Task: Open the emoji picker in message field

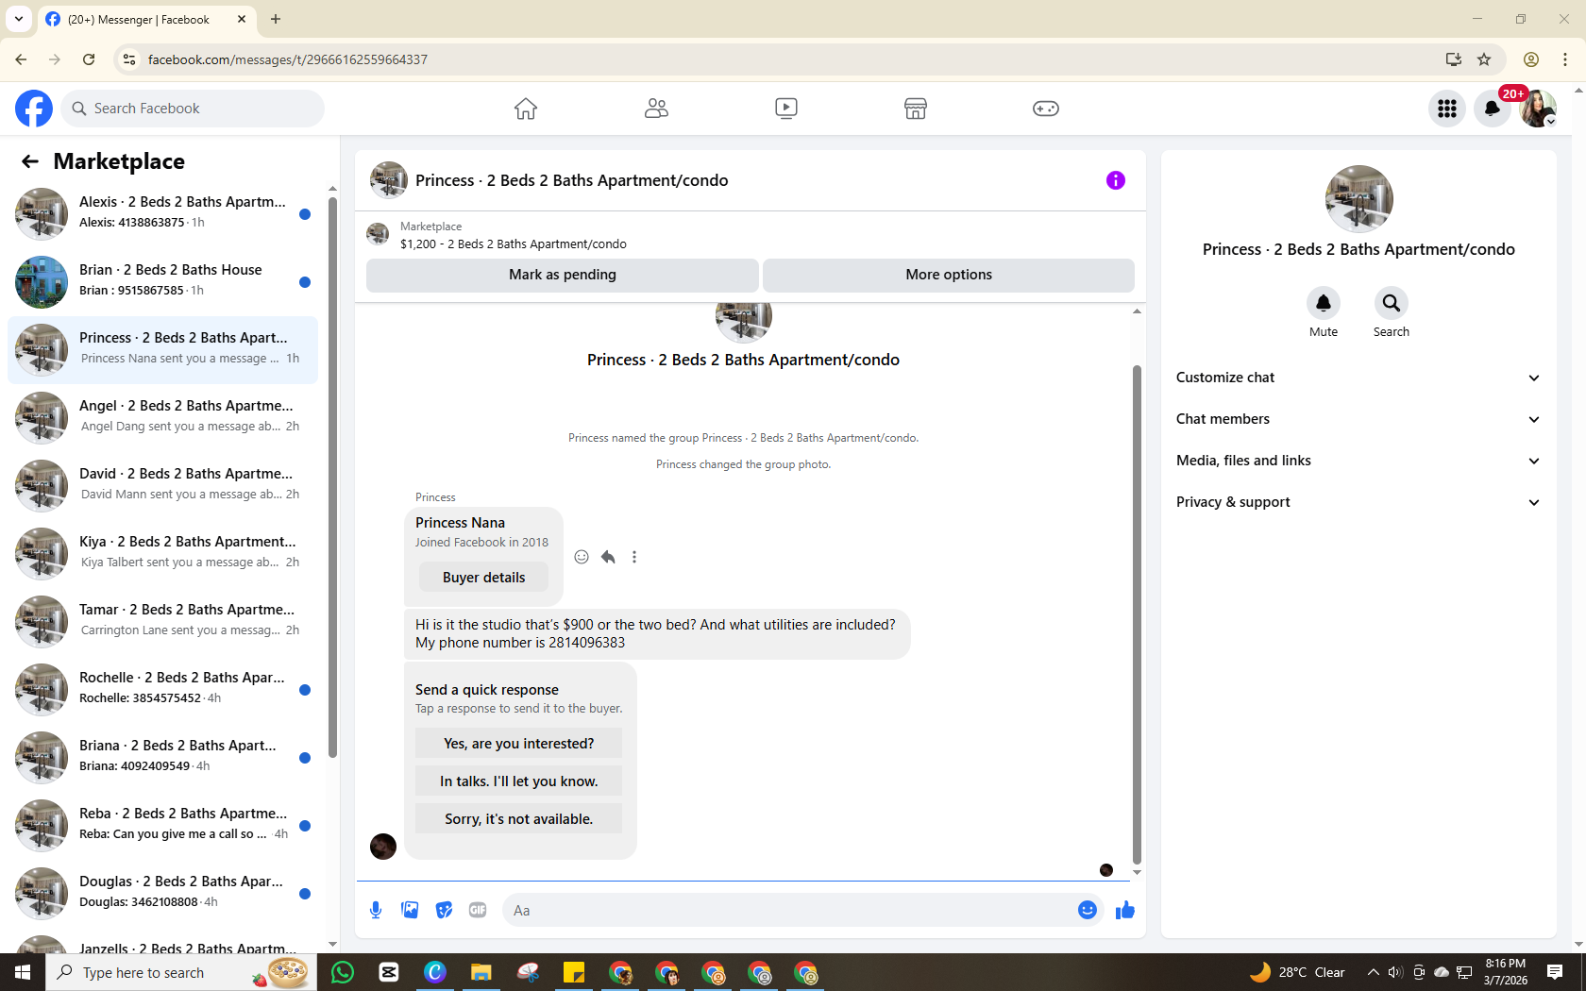Action: coord(1088,910)
